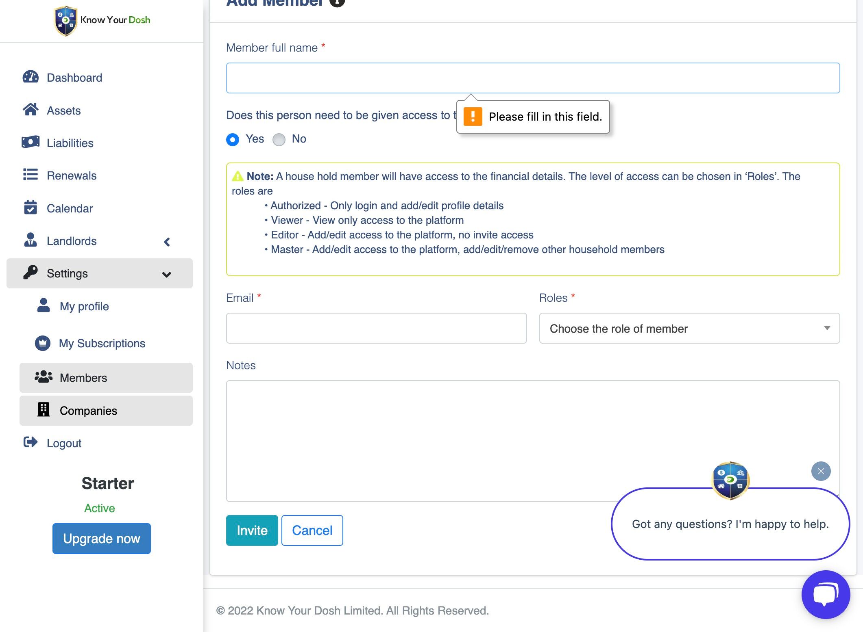Select the No radio button
Viewport: 863px width, 632px height.
coord(279,140)
